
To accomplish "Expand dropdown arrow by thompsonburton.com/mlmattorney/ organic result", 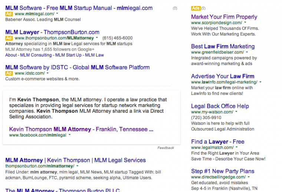I will tap(77, 166).
